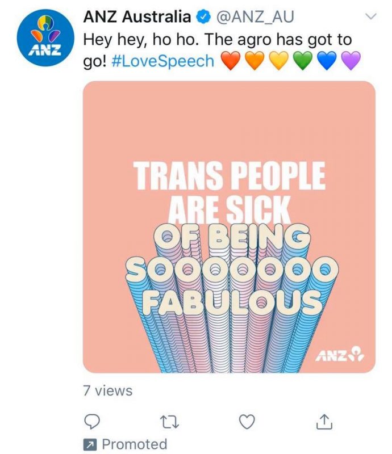Click the Promoted arrow icon
392x454 pixels.
[90, 444]
